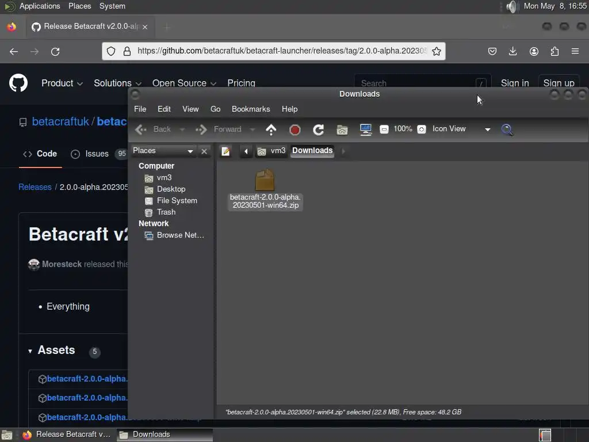Click vm3 path bar button

click(x=271, y=151)
